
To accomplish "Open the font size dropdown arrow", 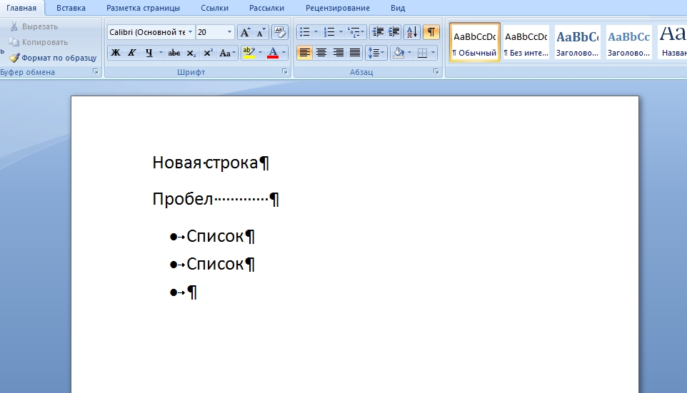I will (229, 32).
